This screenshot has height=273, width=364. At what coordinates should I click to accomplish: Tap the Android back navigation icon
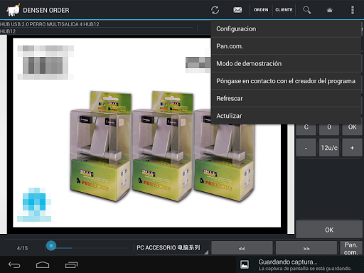tap(14, 264)
